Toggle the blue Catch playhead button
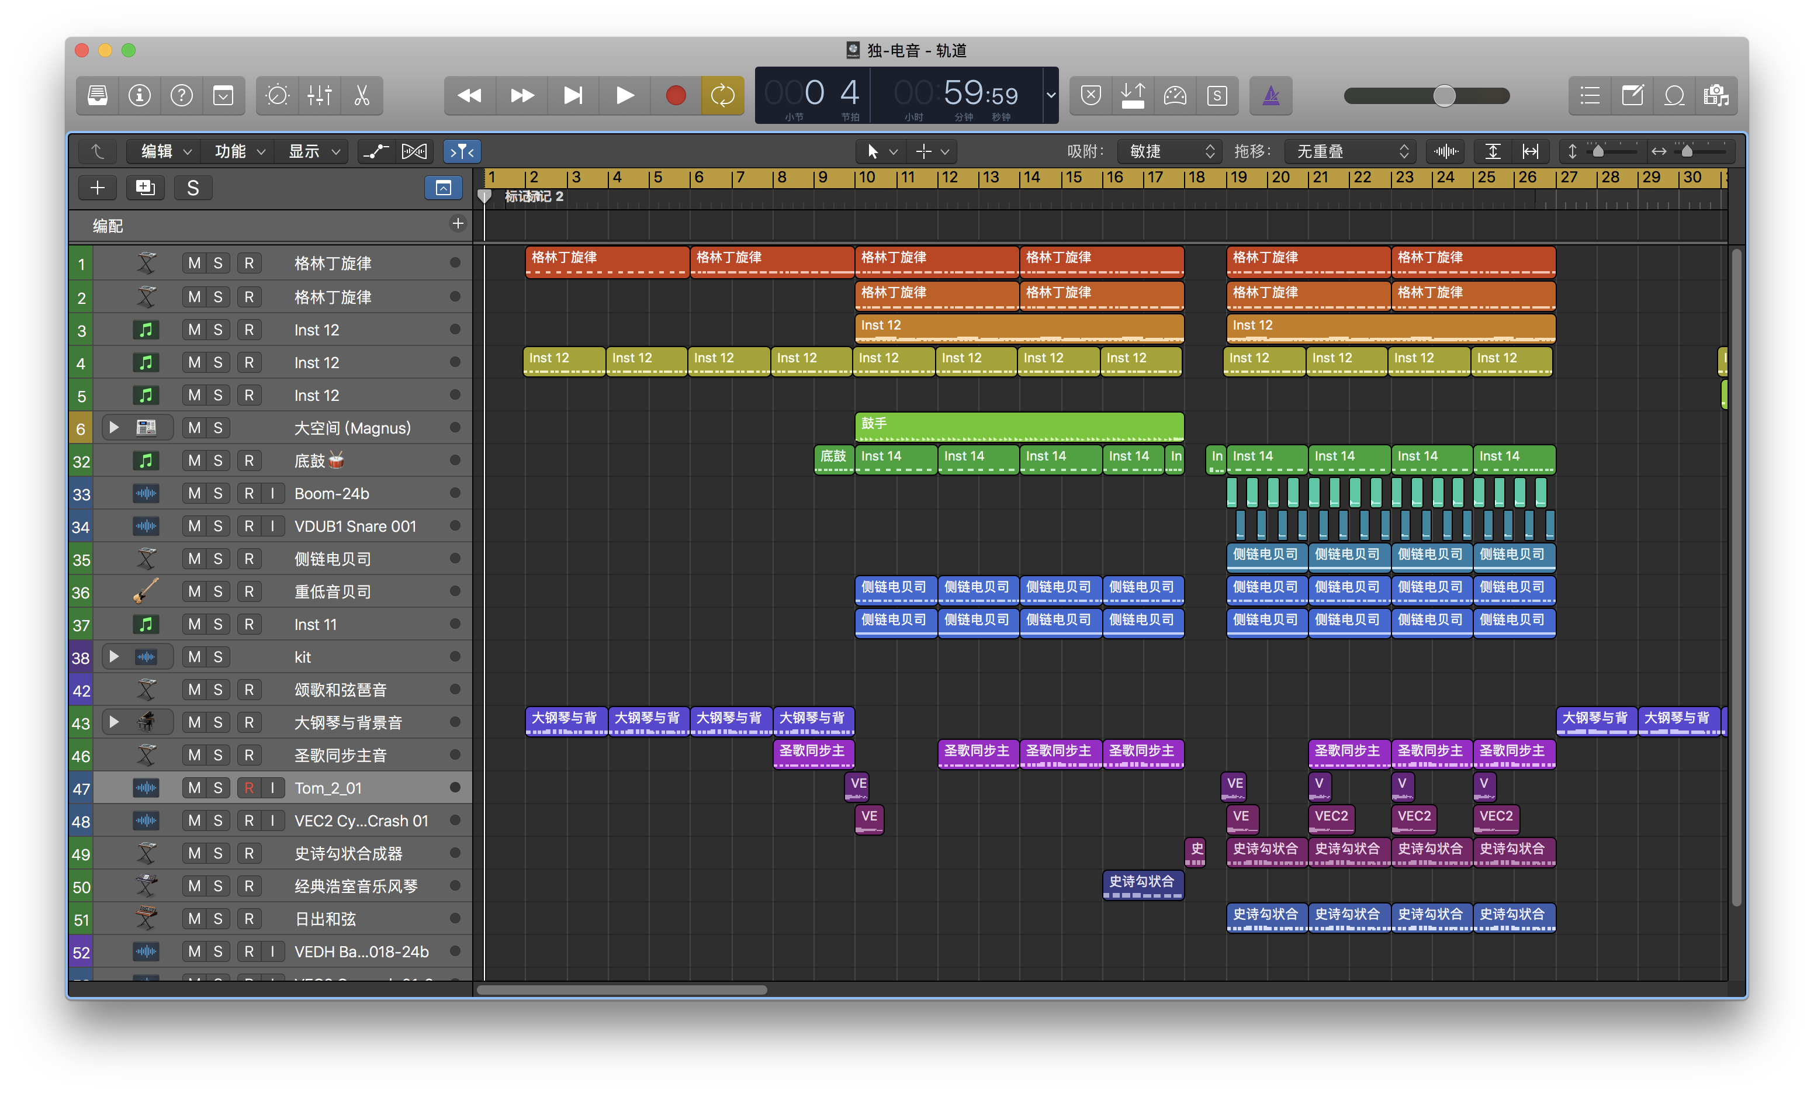The image size is (1814, 1094). (x=462, y=152)
